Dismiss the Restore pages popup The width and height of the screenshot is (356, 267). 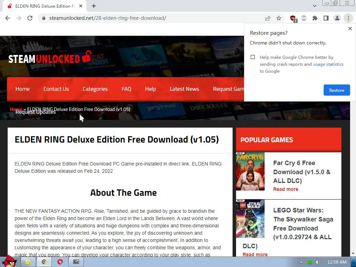coord(350,29)
